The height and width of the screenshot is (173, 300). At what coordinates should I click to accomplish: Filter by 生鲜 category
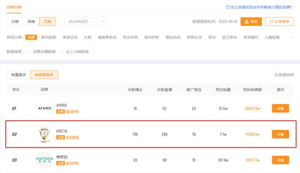click(x=88, y=37)
